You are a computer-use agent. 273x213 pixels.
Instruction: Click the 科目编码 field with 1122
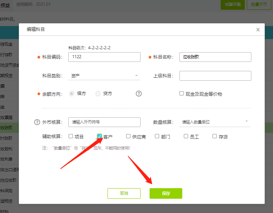point(104,57)
